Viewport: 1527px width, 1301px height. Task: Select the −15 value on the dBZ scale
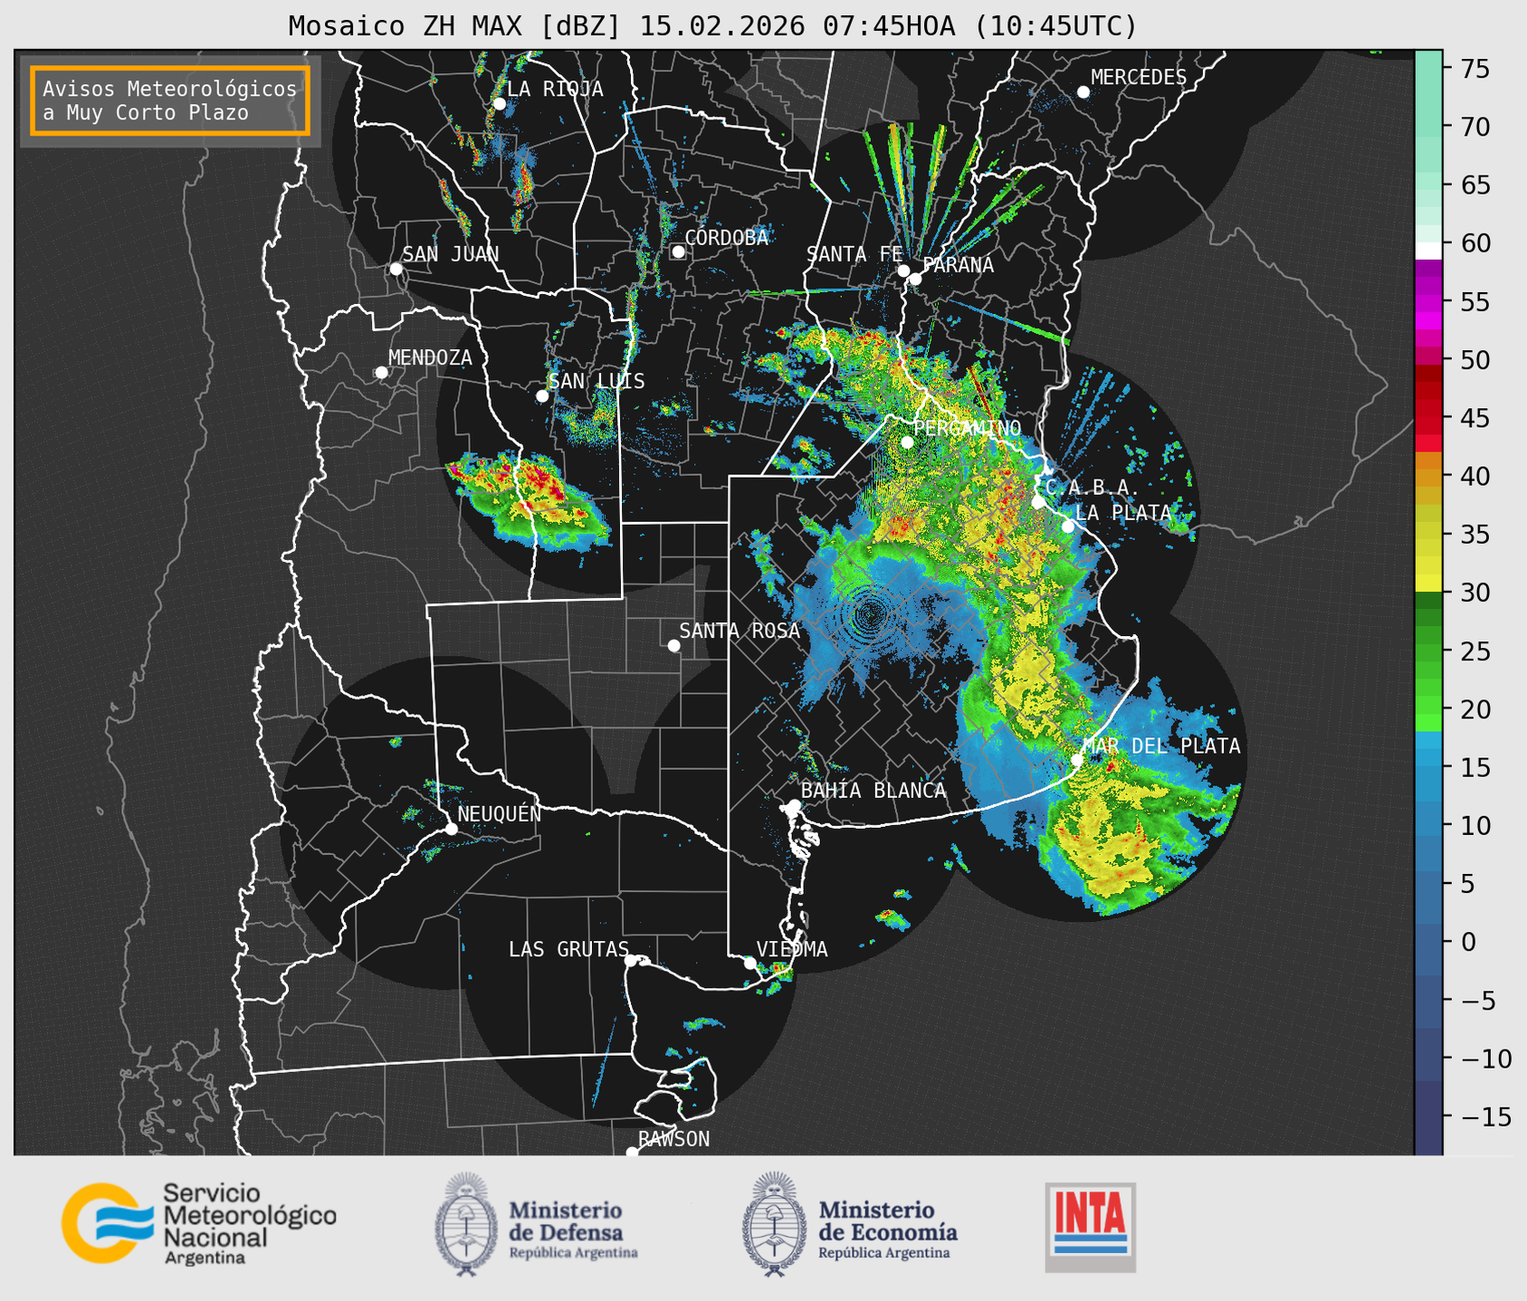pos(1484,1116)
